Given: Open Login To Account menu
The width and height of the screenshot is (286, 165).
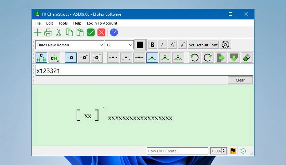Looking at the screenshot, I should [102, 23].
